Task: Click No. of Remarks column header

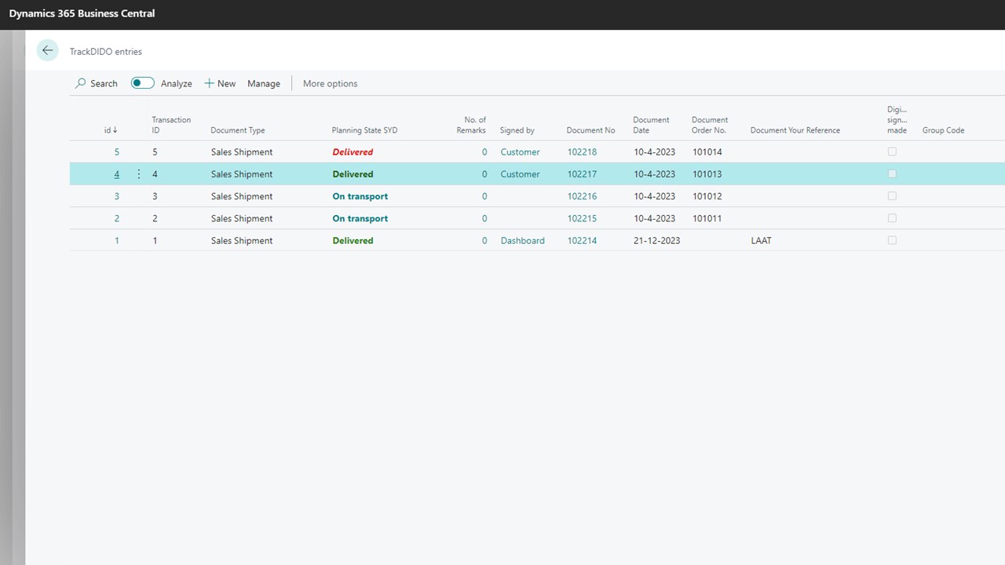Action: click(471, 125)
